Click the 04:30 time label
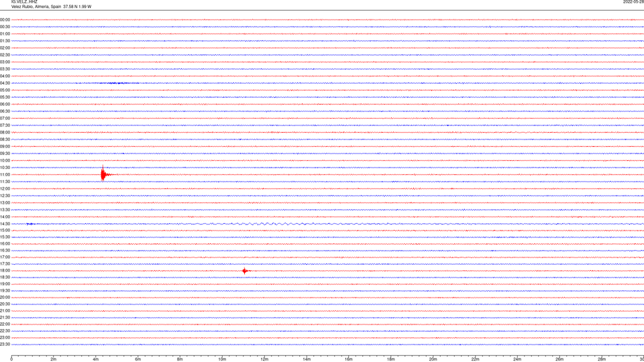 pos(5,83)
